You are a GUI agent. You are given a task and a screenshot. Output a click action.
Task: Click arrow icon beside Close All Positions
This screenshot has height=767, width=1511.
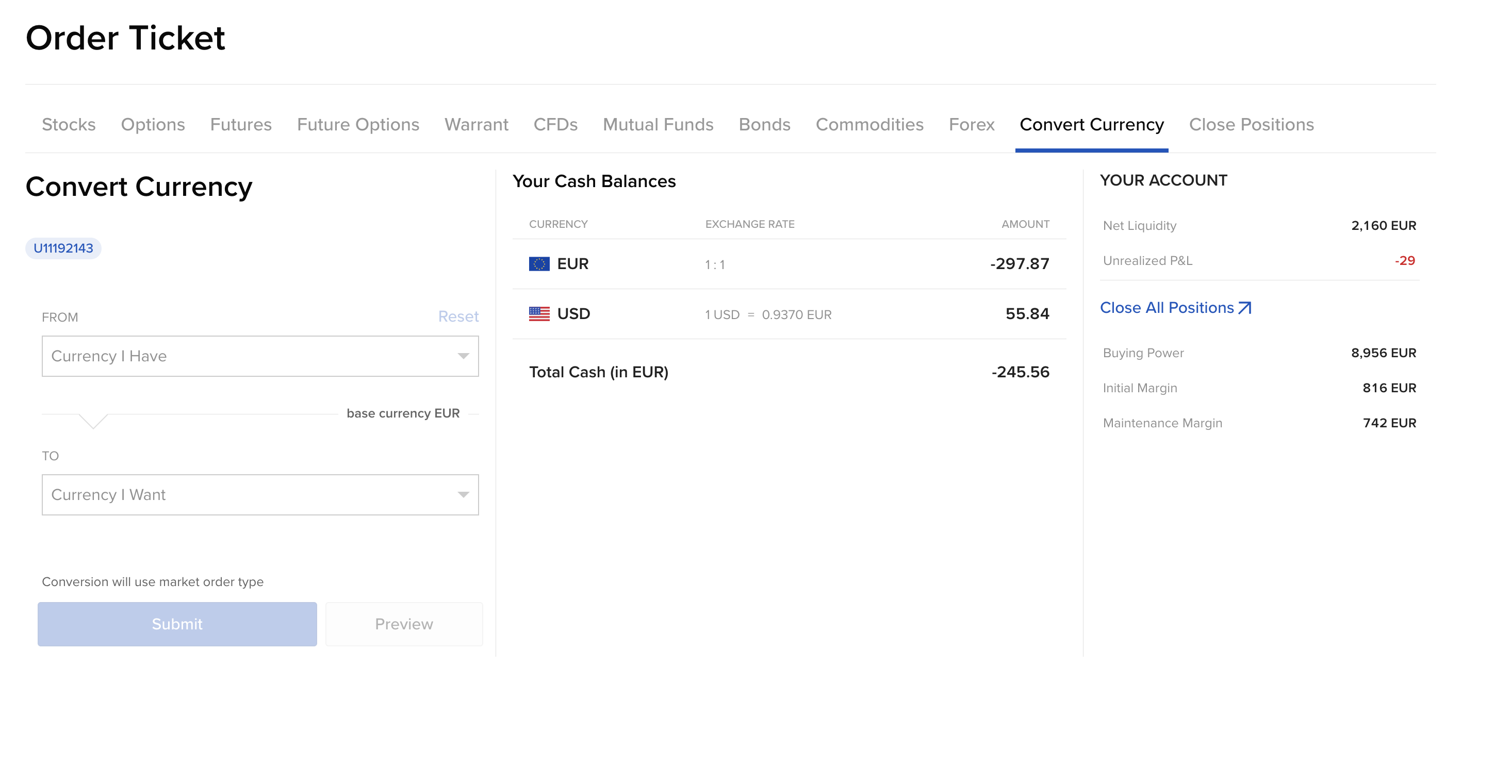[x=1244, y=308]
